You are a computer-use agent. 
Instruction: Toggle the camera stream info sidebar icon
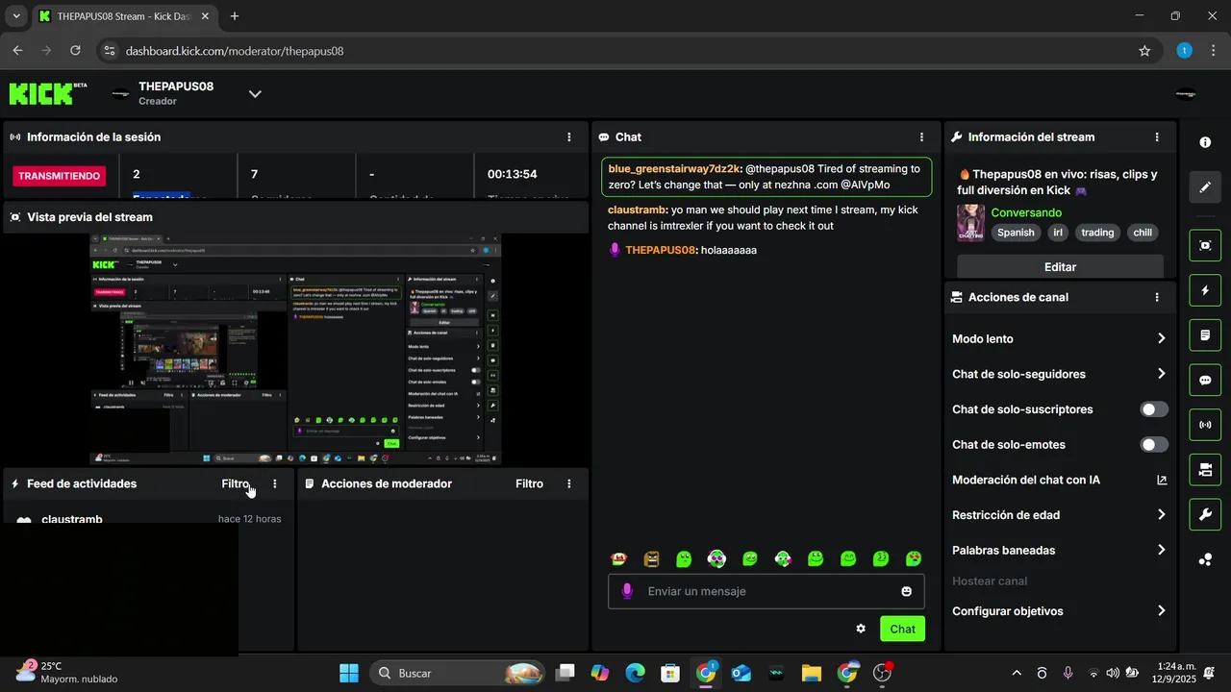(x=1205, y=470)
